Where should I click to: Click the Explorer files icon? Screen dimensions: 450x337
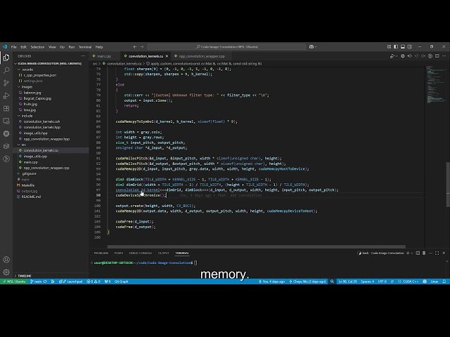pyautogui.click(x=6, y=56)
